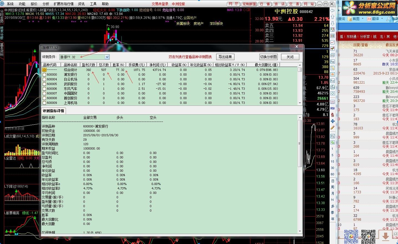The height and width of the screenshot is (244, 398).
Task: Click the 导出结果 button
Action: 225,57
